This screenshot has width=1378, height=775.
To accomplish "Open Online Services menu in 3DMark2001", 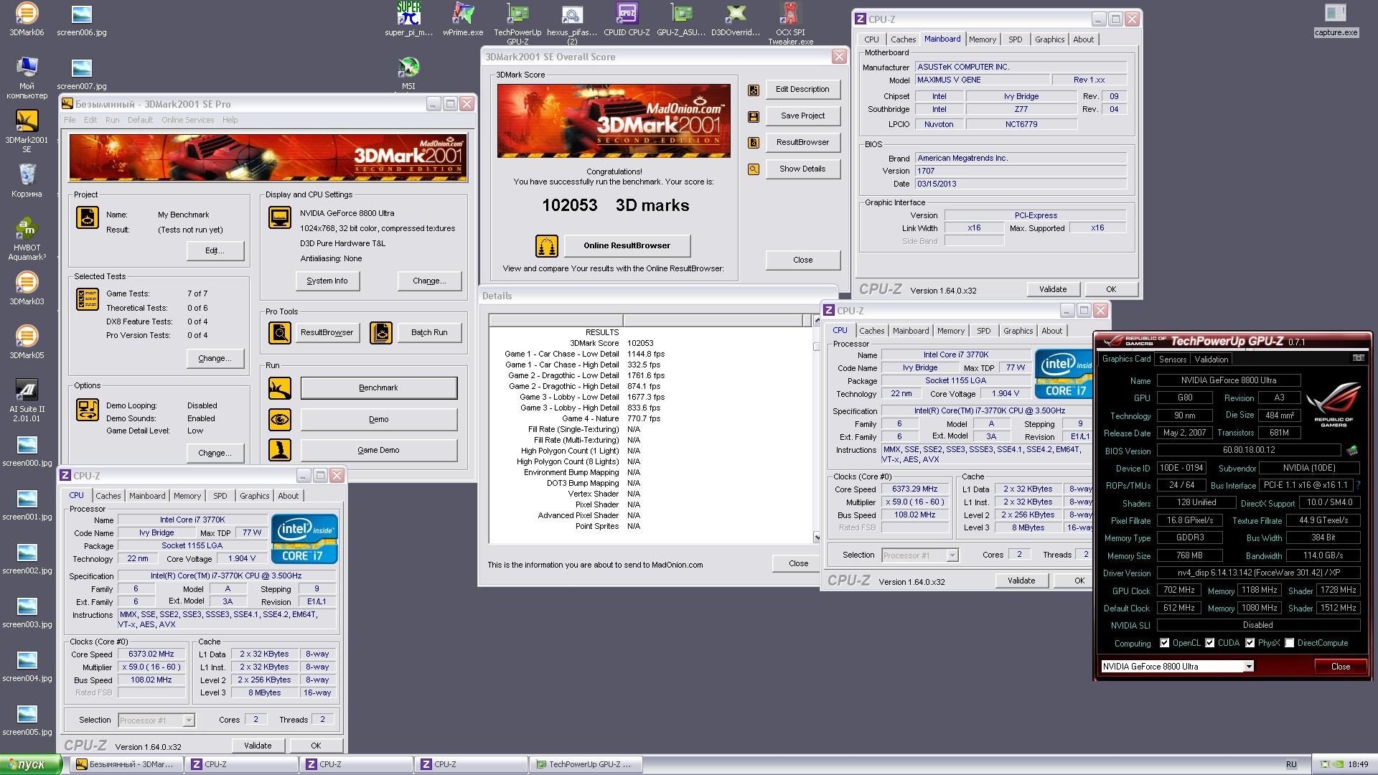I will coord(187,120).
